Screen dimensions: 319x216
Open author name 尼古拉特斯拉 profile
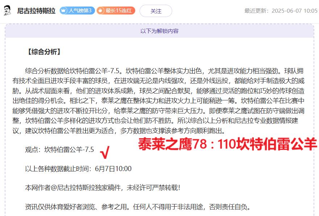click(36, 11)
